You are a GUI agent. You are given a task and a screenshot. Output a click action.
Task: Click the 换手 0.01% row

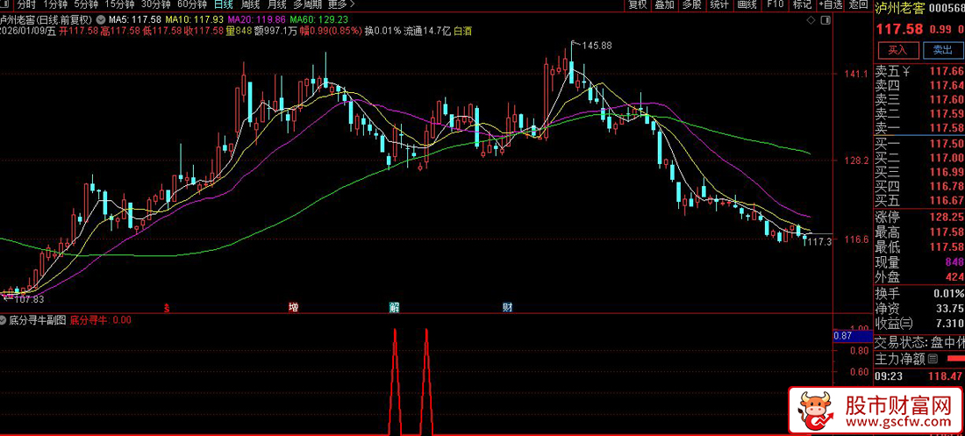click(919, 293)
